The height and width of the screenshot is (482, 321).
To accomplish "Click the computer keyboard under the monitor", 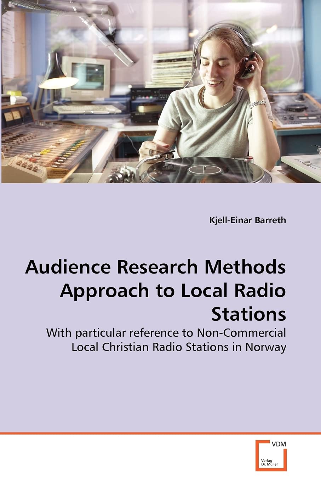I will click(87, 110).
